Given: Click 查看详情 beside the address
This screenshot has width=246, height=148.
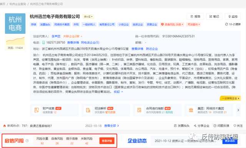Looking at the screenshot, I should pos(137,49).
